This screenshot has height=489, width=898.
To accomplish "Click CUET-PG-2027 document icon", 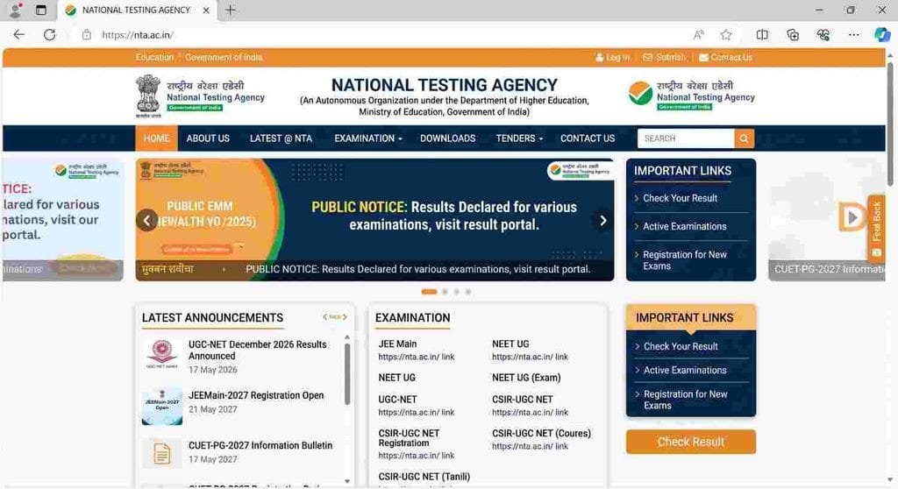I will pos(162,453).
